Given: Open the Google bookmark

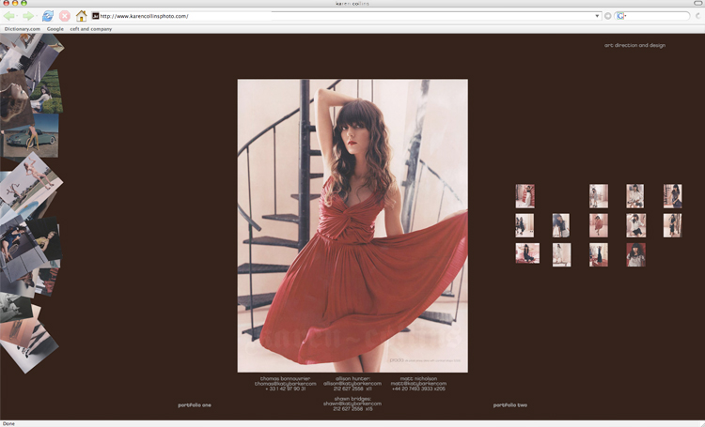Looking at the screenshot, I should [55, 29].
